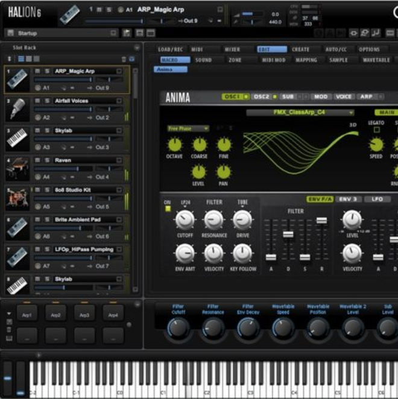The width and height of the screenshot is (398, 399).
Task: Click the filter envelope Decay fader
Action: coord(288,234)
